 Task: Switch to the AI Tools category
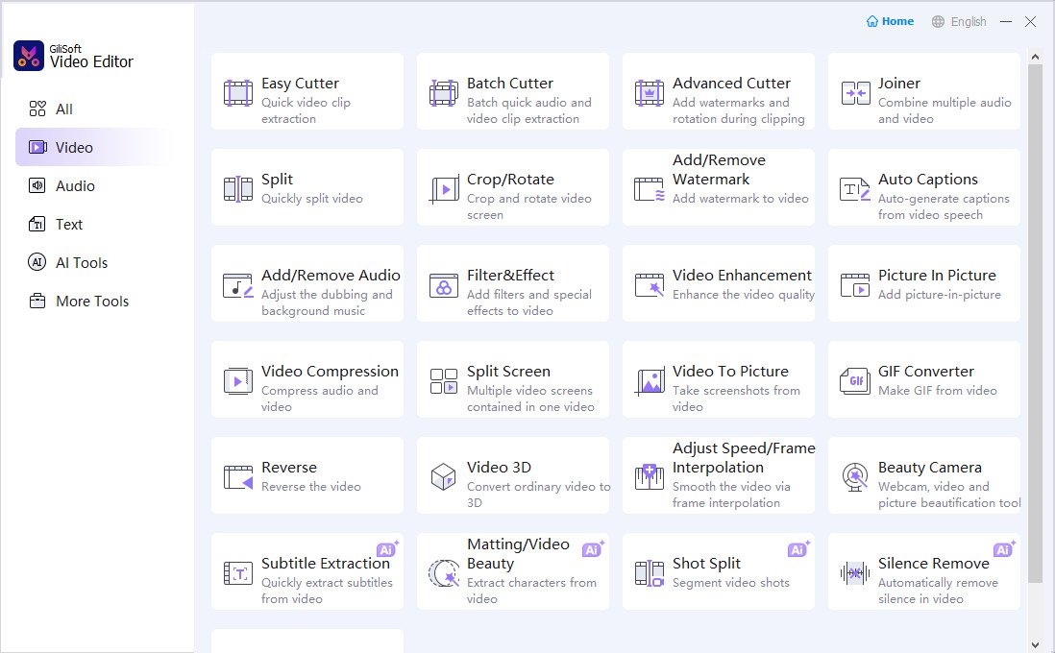[x=81, y=263]
